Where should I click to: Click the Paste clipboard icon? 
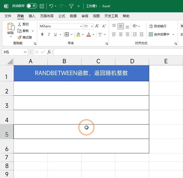click(x=11, y=26)
